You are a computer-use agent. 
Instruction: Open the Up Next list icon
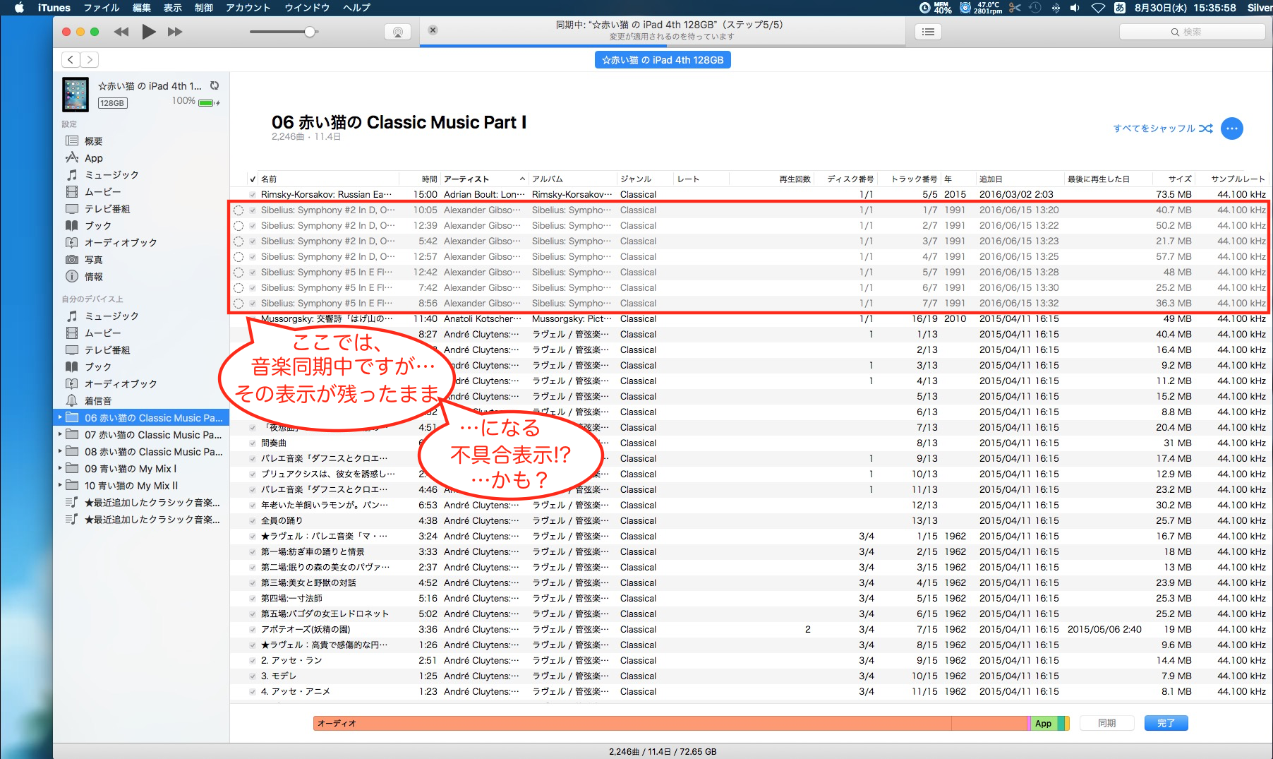point(928,32)
